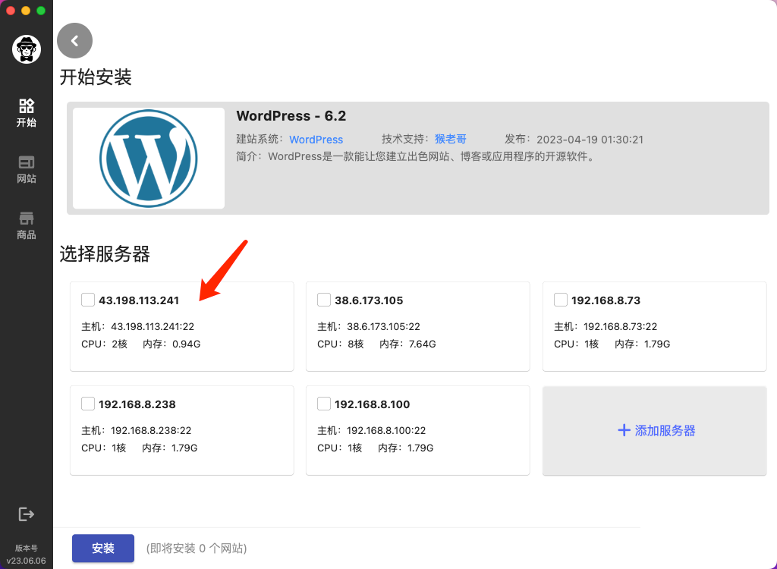Image resolution: width=777 pixels, height=569 pixels.
Task: Click the blue 安装 button
Action: [x=103, y=549]
